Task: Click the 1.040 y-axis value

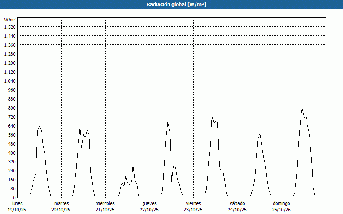Action: pyautogui.click(x=9, y=81)
